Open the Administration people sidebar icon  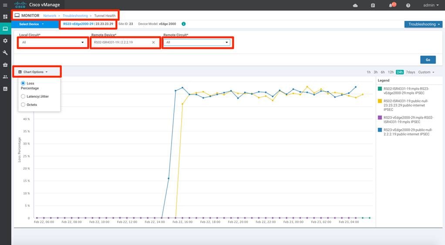point(5,77)
